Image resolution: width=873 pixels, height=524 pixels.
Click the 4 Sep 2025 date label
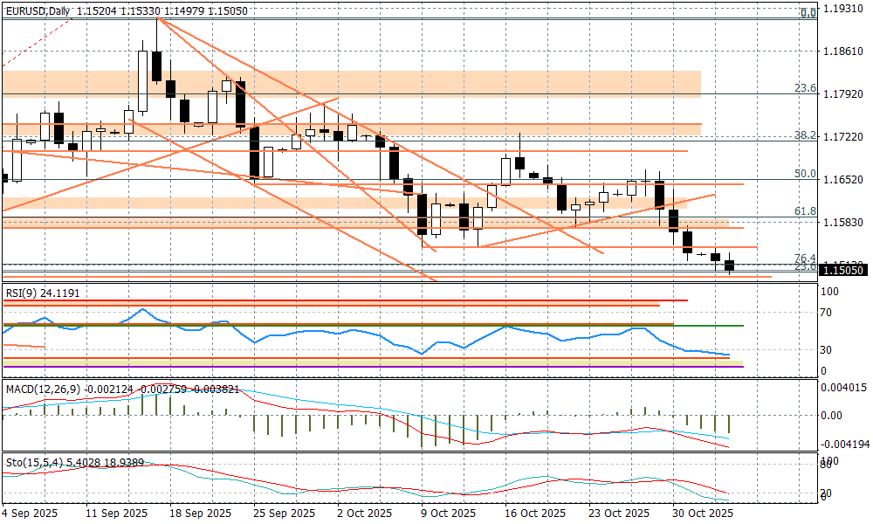pos(31,513)
